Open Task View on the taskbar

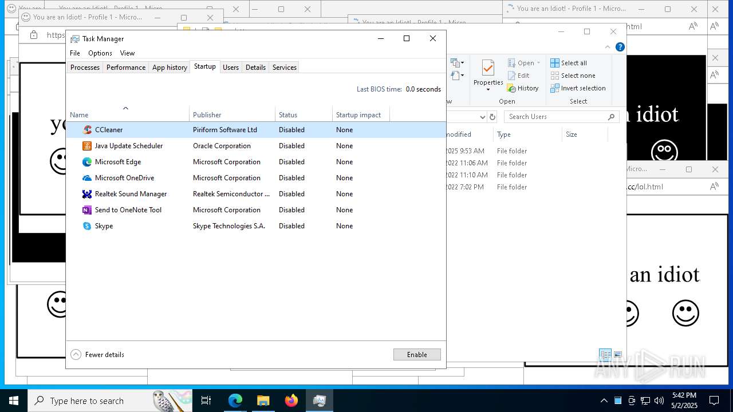click(206, 401)
